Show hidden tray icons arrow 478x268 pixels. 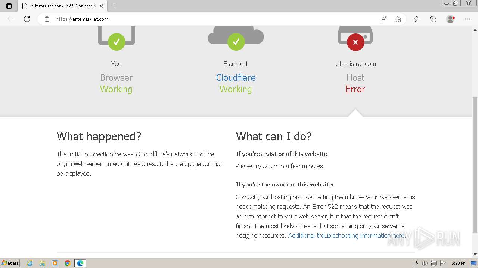click(416, 263)
